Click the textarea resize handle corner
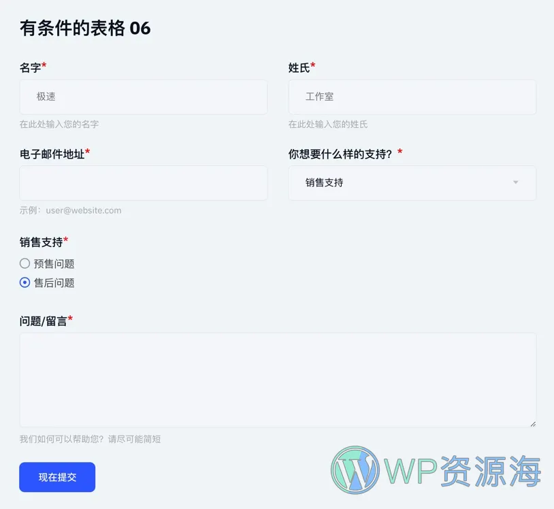Screen dimensions: 554x509 [533, 424]
